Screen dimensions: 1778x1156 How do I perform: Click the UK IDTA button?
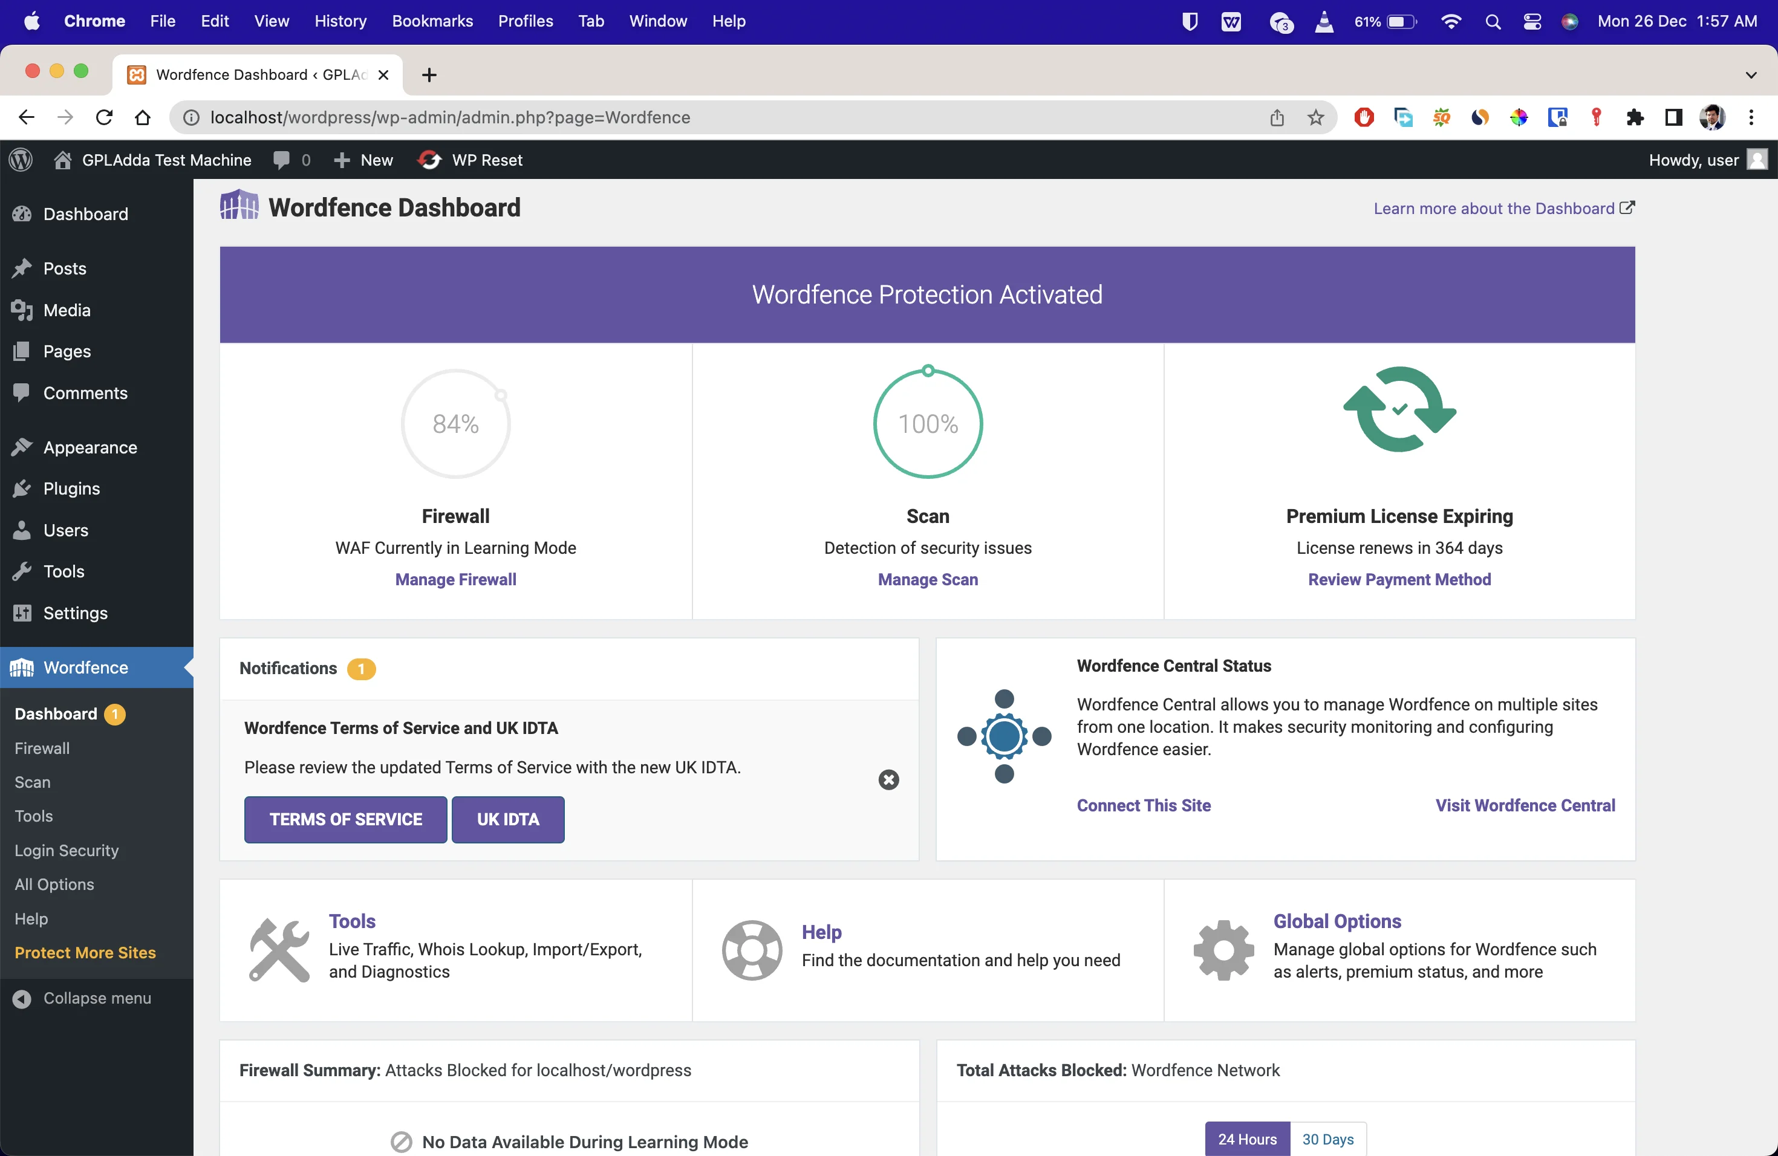[x=508, y=819]
